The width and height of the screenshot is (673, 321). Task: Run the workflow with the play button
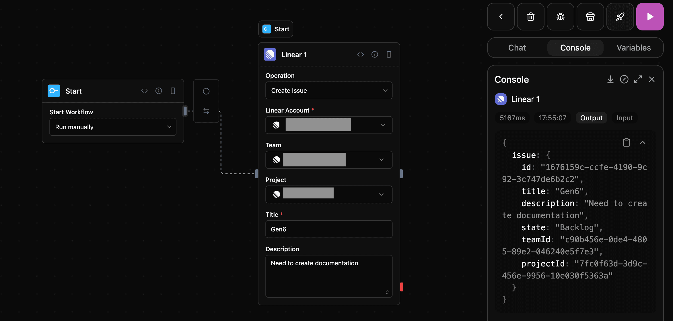pyautogui.click(x=650, y=17)
